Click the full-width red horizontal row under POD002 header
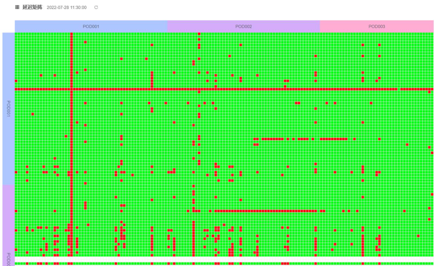 (x=246, y=89)
